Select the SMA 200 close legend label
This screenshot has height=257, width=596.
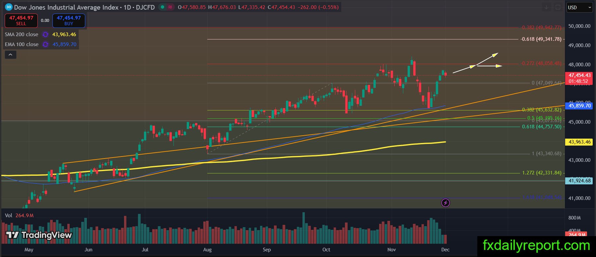tap(22, 34)
